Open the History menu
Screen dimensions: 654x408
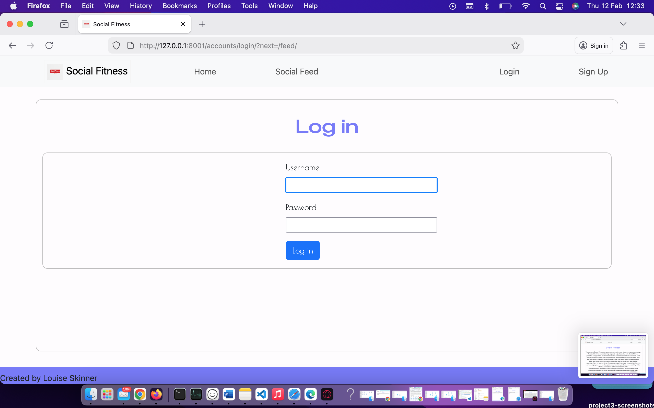tap(141, 6)
